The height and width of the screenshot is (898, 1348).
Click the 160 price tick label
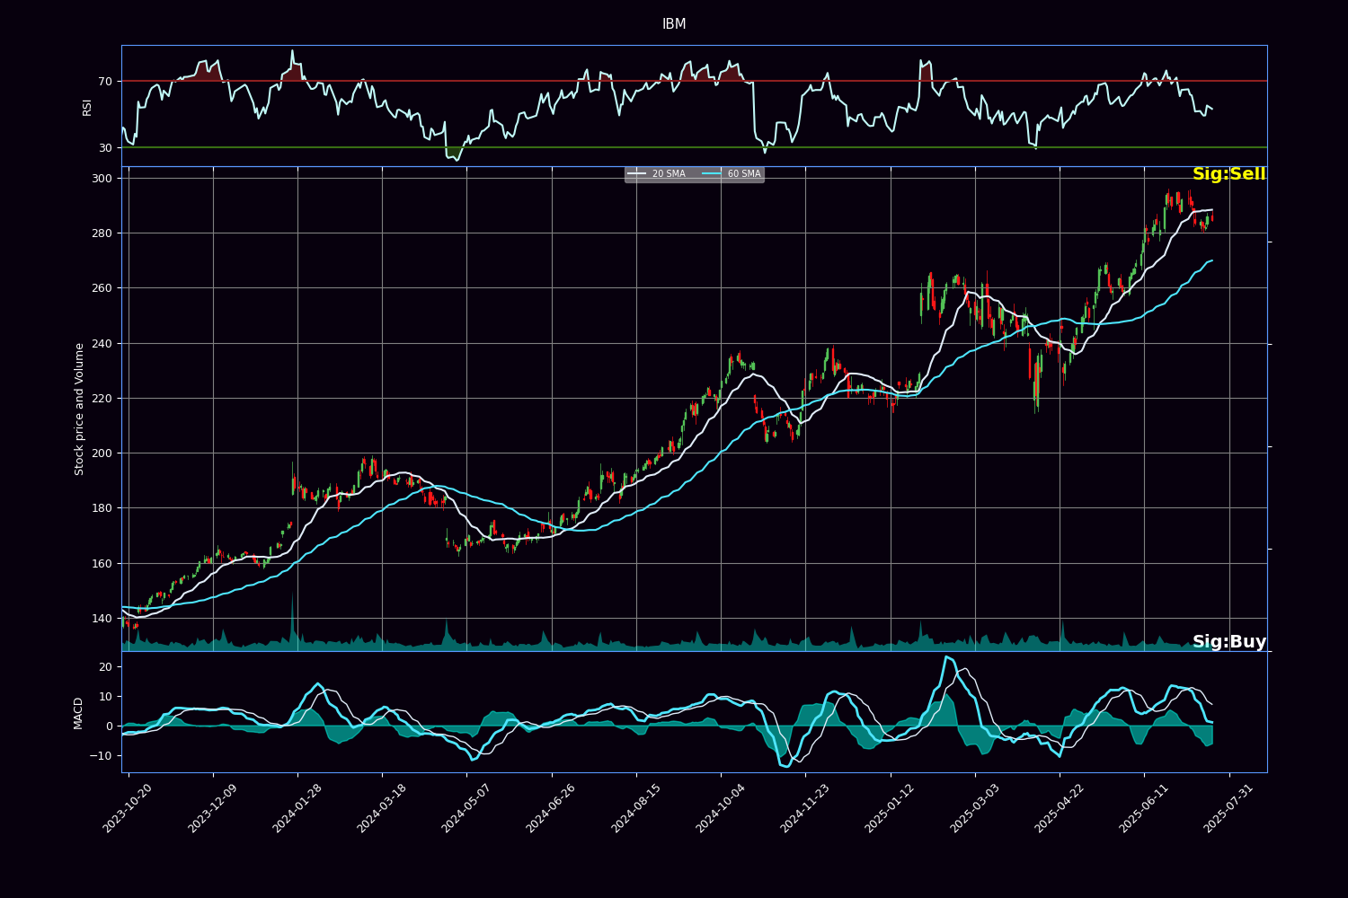pyautogui.click(x=102, y=564)
